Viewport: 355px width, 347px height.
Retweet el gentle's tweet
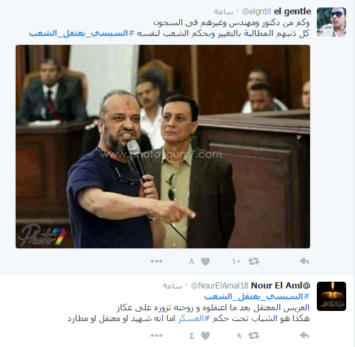pyautogui.click(x=253, y=261)
